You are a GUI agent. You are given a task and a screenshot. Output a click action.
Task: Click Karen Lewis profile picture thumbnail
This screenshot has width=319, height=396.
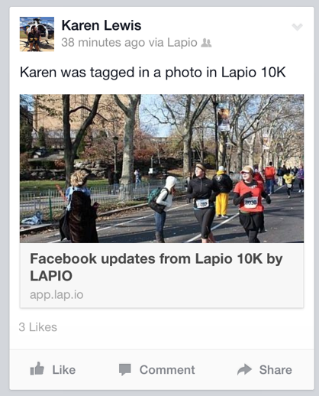(x=37, y=34)
